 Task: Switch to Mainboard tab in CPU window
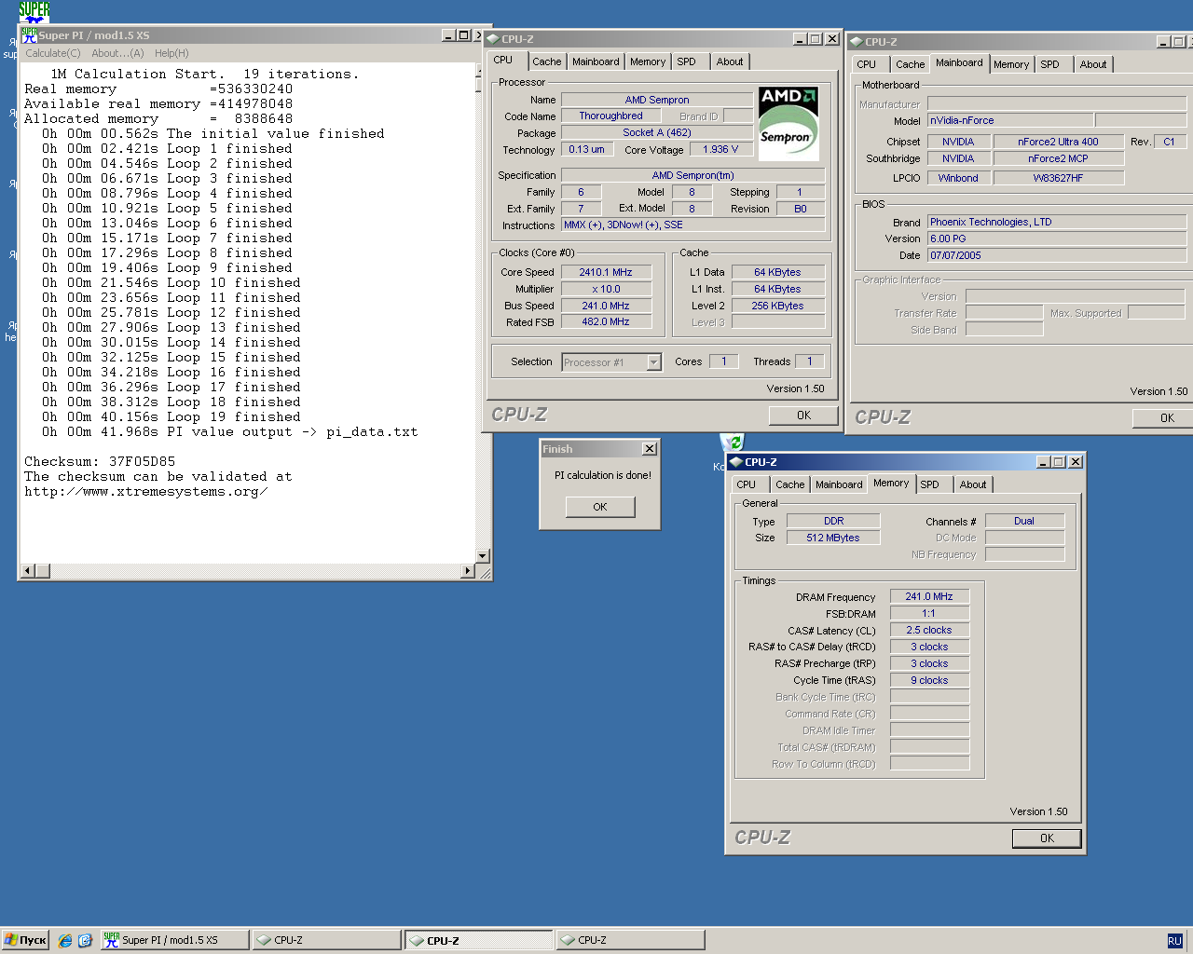pos(596,61)
